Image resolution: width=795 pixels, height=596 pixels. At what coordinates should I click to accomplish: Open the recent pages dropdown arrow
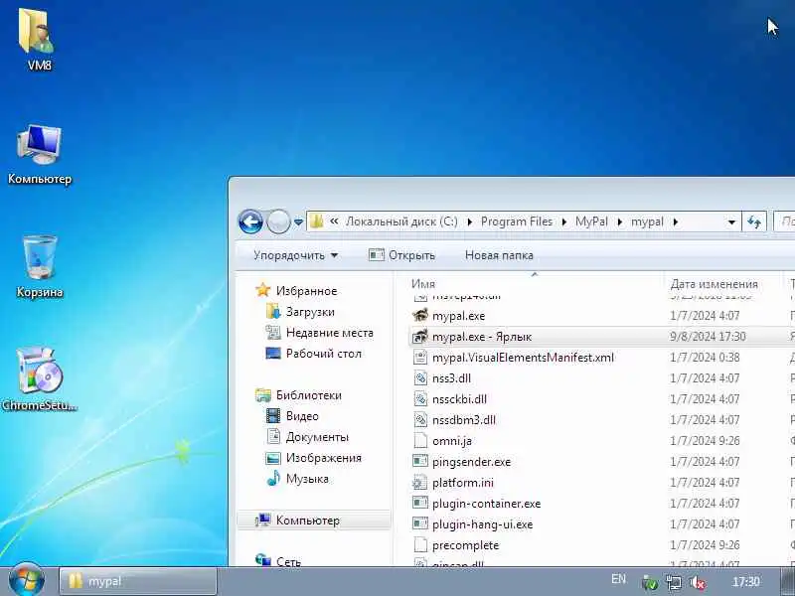click(299, 223)
